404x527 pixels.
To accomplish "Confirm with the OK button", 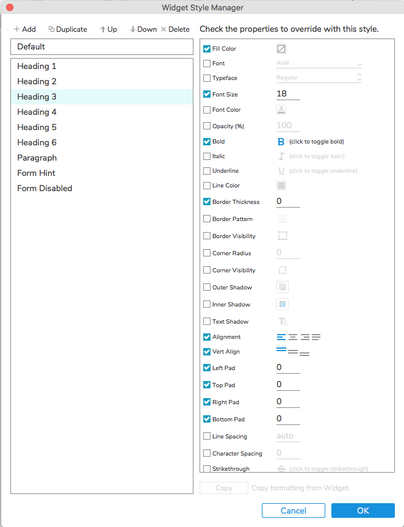I will [363, 511].
